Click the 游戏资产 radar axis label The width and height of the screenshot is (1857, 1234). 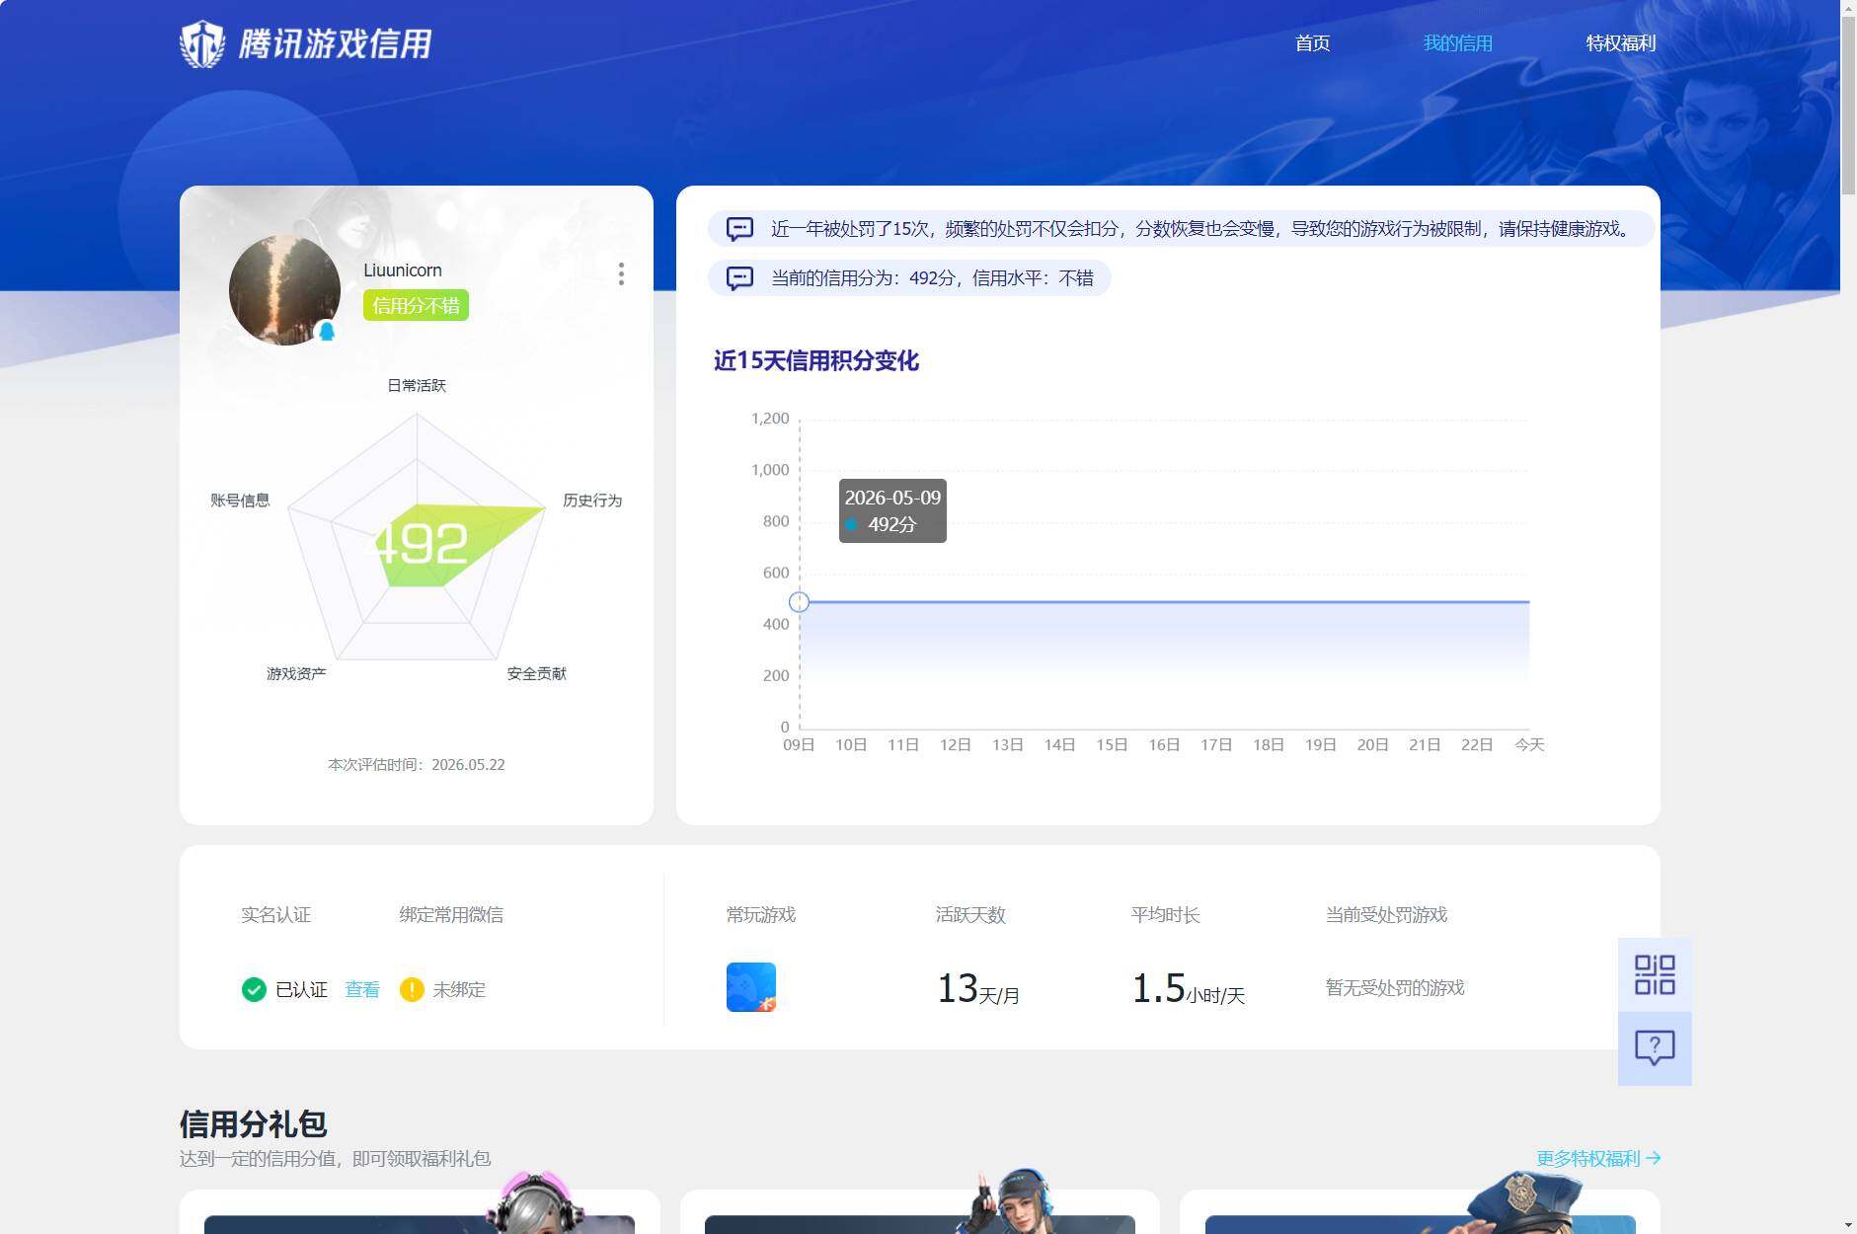click(296, 673)
